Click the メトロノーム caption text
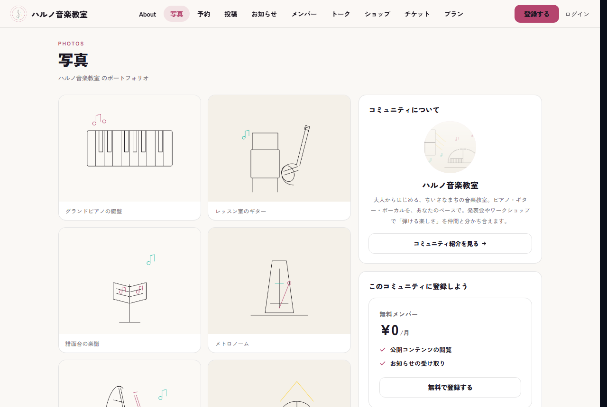Screen dimensions: 607x407 (232, 344)
